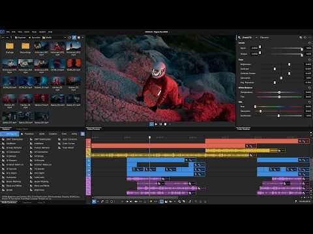Open the Tools menu
Screen dimensions: 313x234
(x=34, y=32)
